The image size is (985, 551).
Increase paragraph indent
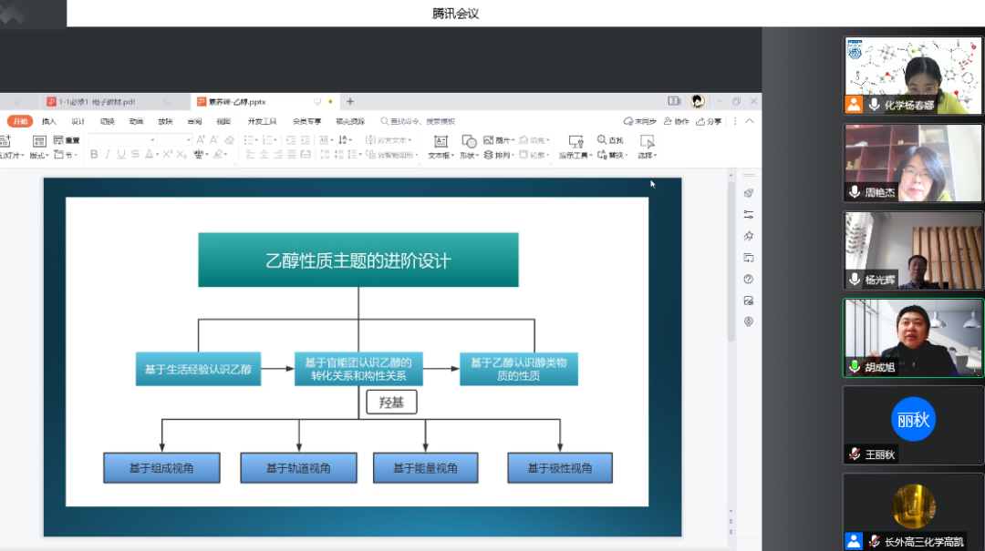[x=306, y=140]
